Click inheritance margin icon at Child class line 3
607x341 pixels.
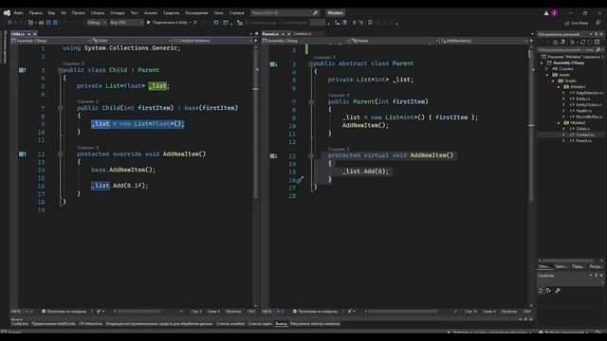23,70
